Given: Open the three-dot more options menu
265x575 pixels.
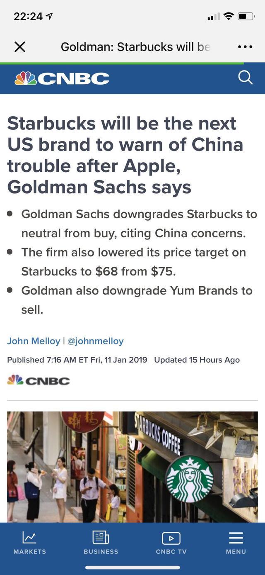Looking at the screenshot, I should click(245, 47).
